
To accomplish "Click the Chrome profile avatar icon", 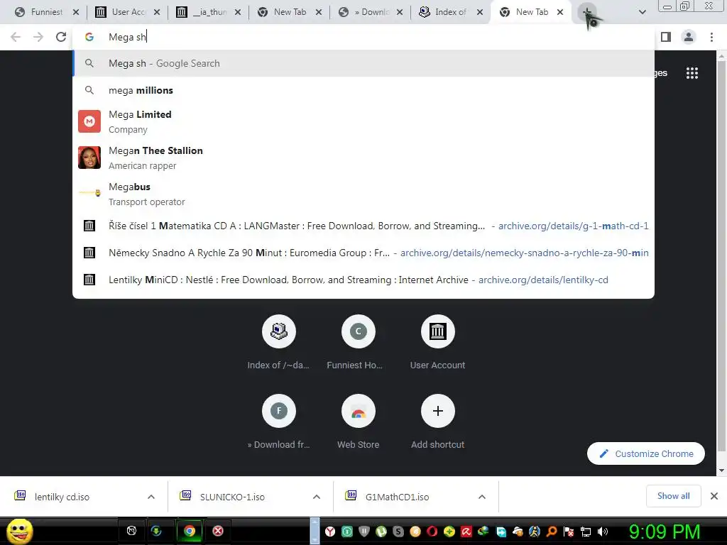I will click(x=689, y=37).
